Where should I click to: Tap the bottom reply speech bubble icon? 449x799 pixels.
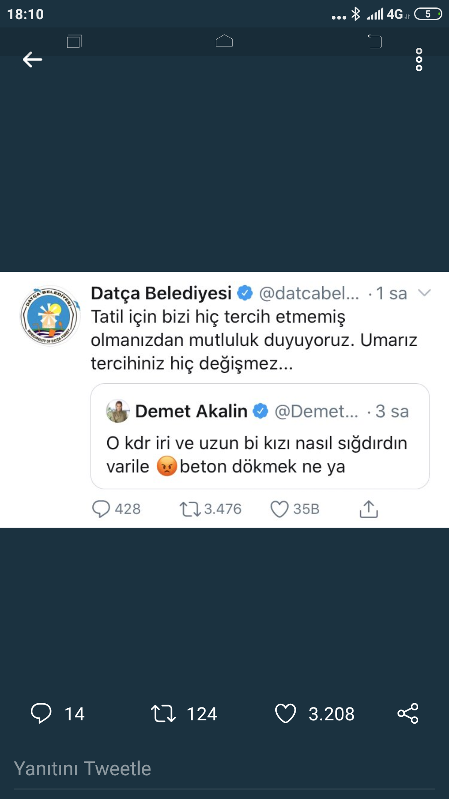click(41, 713)
